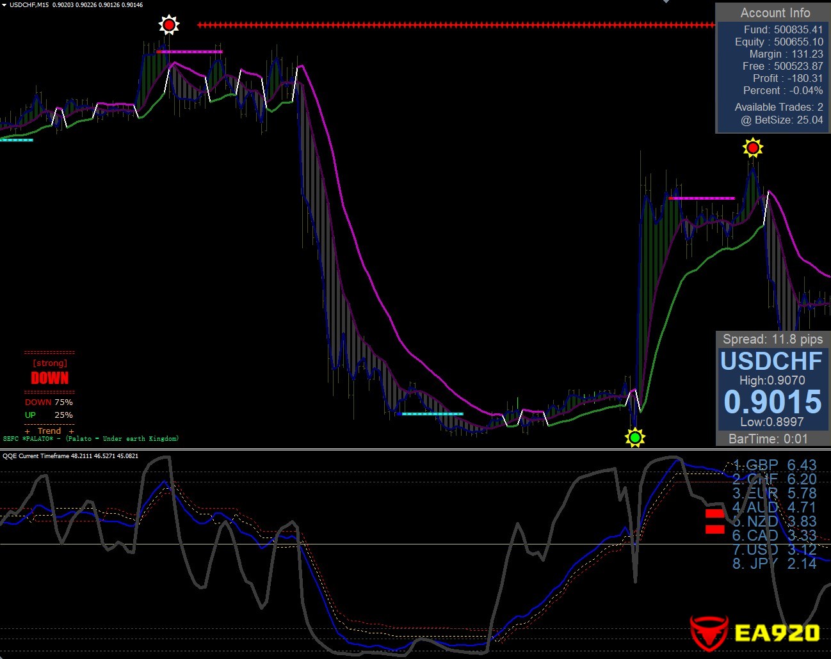The image size is (831, 659).
Task: Select 1.GBP 6.43 in currency strength list
Action: click(774, 465)
